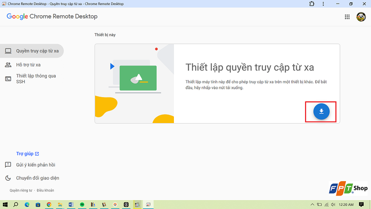Open the Điều khoản link
This screenshot has height=209, width=371.
pyautogui.click(x=45, y=190)
